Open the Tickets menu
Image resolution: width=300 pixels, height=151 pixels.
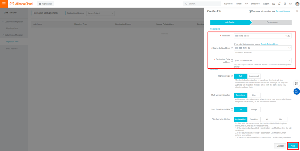(238, 4)
